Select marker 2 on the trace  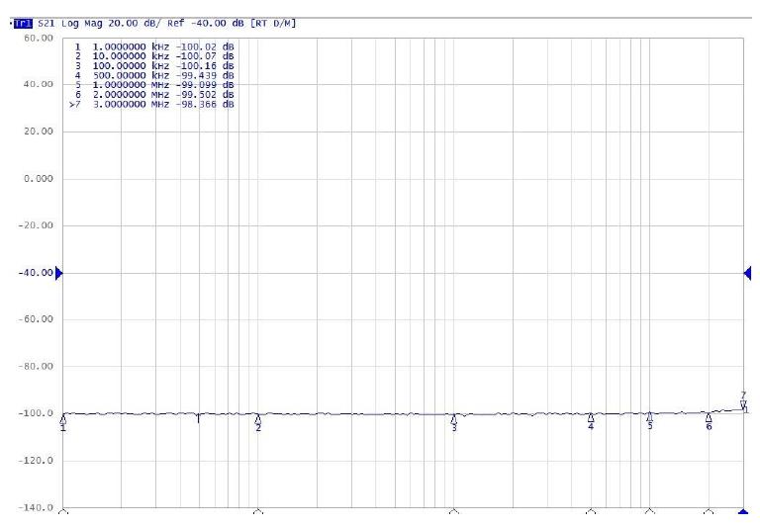pyautogui.click(x=258, y=418)
